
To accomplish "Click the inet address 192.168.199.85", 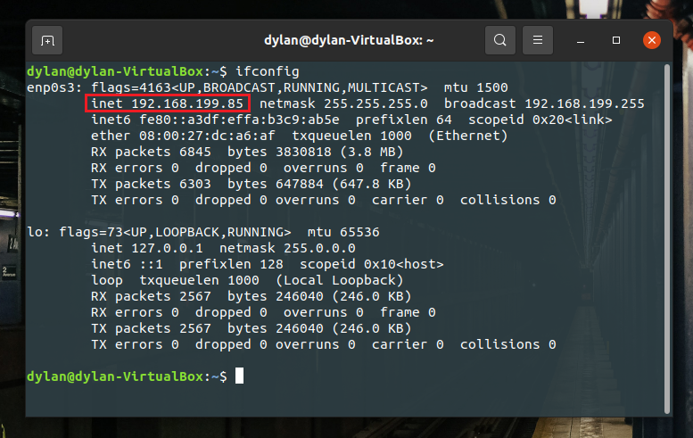I will tap(187, 103).
